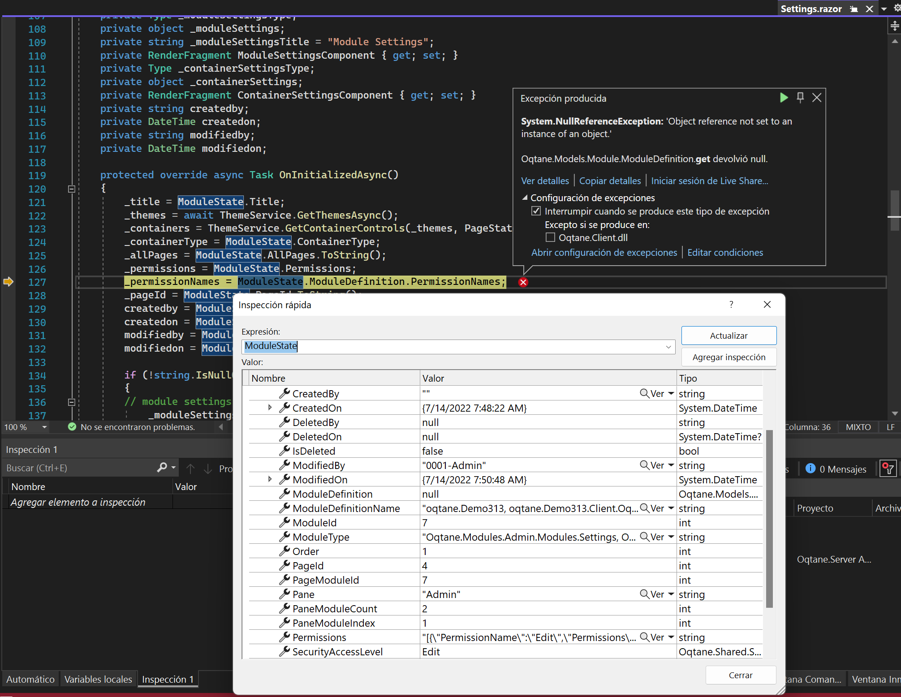
Task: Open the magnifier visualizer for the CreatedBy row
Action: click(644, 393)
